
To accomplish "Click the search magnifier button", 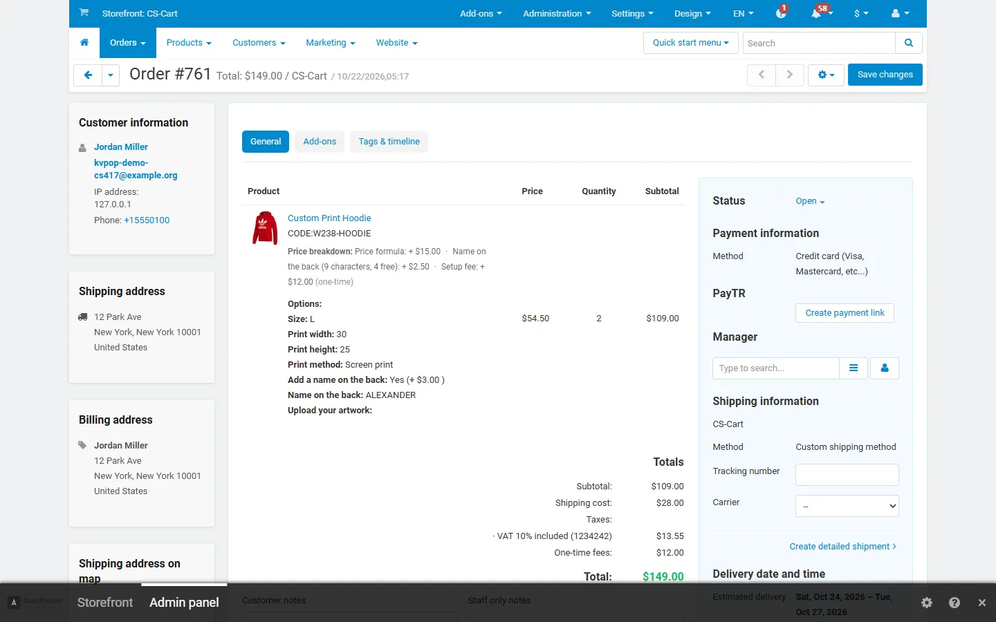I will click(909, 43).
